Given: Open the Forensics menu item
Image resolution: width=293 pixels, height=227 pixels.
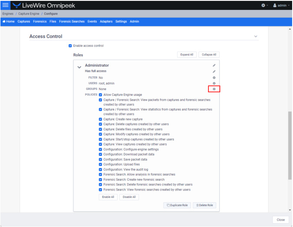Looking at the screenshot, I should 40,22.
